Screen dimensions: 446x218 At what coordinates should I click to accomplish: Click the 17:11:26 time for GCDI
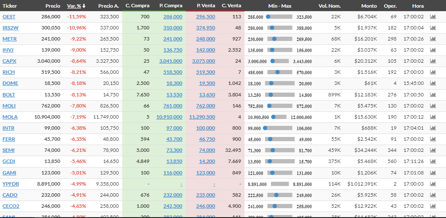[414, 162]
